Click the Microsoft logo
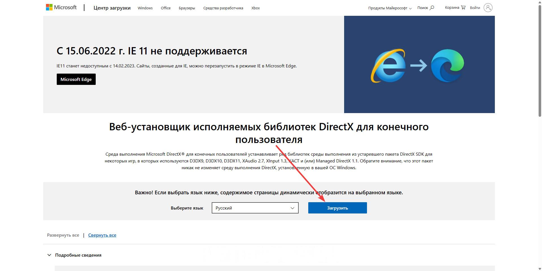 pyautogui.click(x=61, y=7)
